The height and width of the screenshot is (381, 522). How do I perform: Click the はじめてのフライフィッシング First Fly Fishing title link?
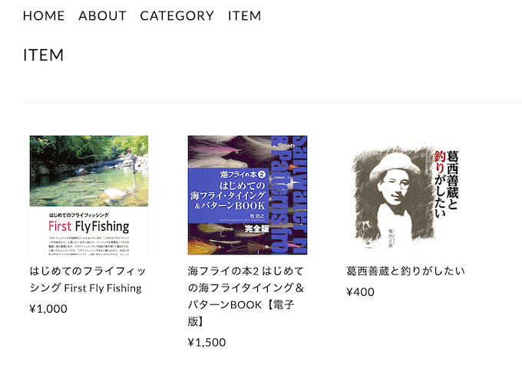pyautogui.click(x=87, y=279)
